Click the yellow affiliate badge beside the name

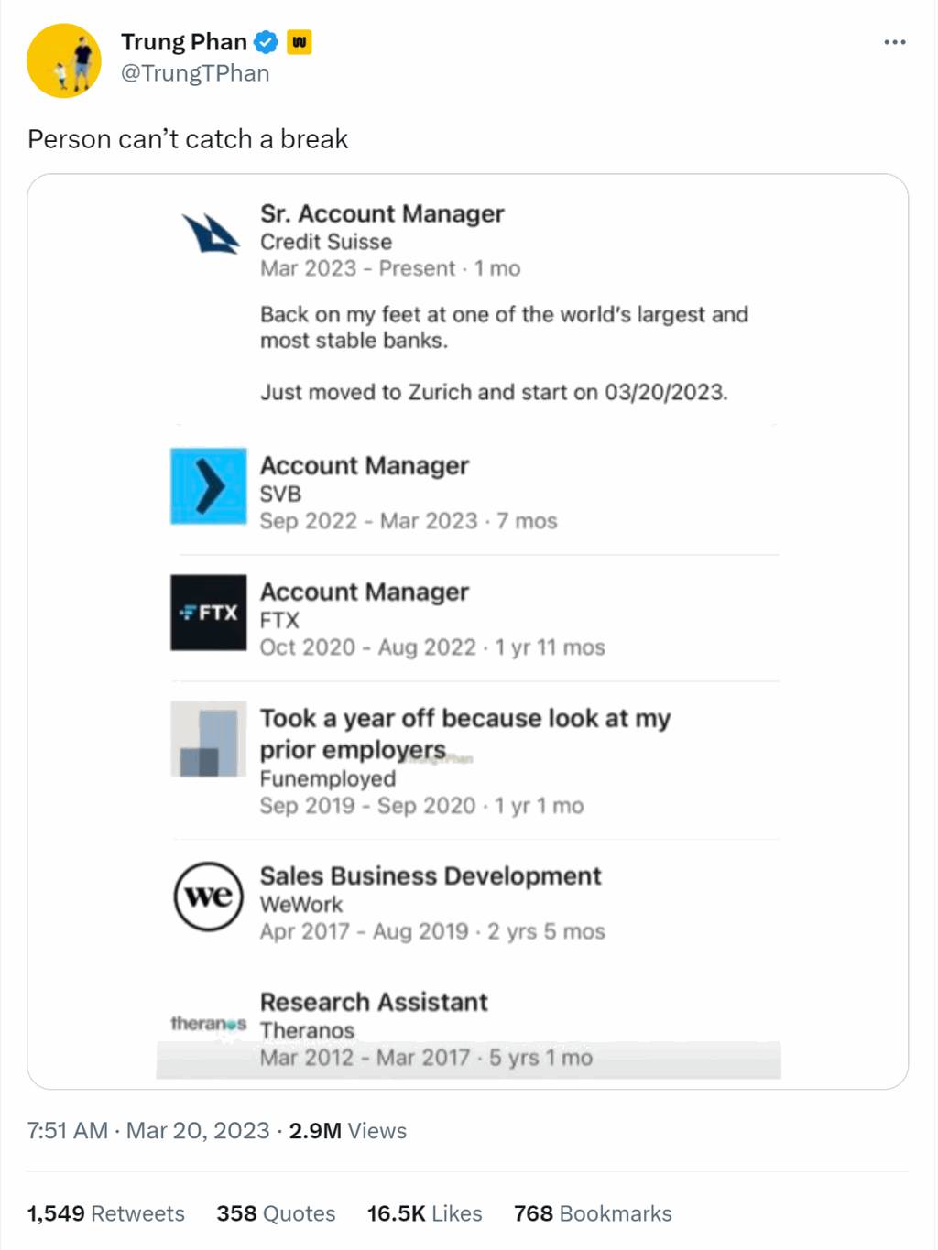[300, 42]
